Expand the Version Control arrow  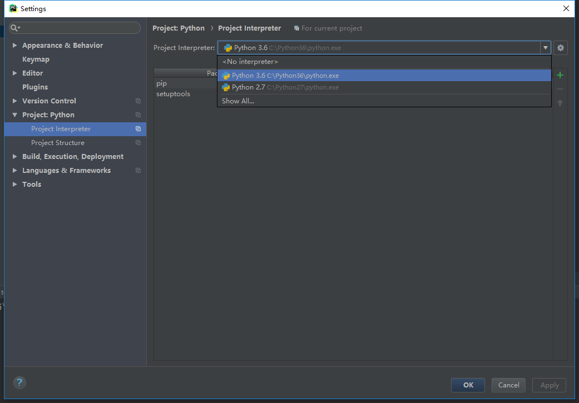click(x=15, y=101)
